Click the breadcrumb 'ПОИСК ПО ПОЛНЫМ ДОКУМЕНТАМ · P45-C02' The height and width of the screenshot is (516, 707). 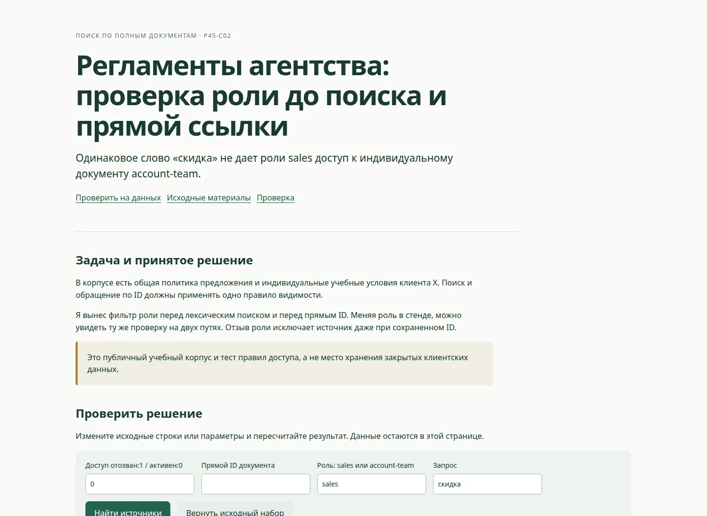coord(153,36)
